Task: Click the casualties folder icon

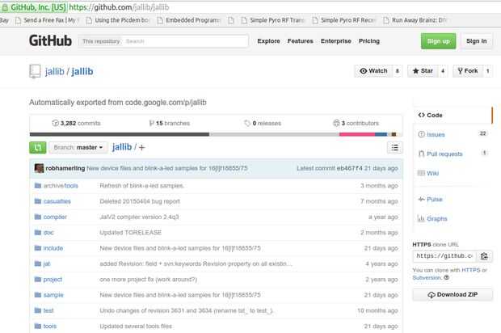Action: pyautogui.click(x=38, y=201)
